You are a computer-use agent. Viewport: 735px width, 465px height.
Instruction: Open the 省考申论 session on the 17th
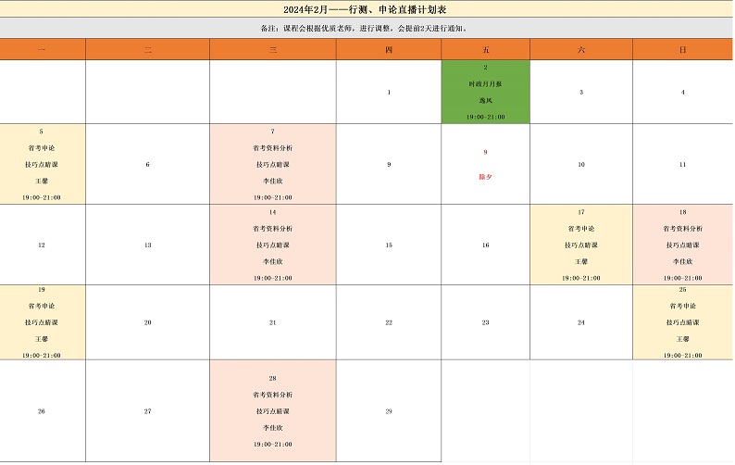[x=580, y=245]
